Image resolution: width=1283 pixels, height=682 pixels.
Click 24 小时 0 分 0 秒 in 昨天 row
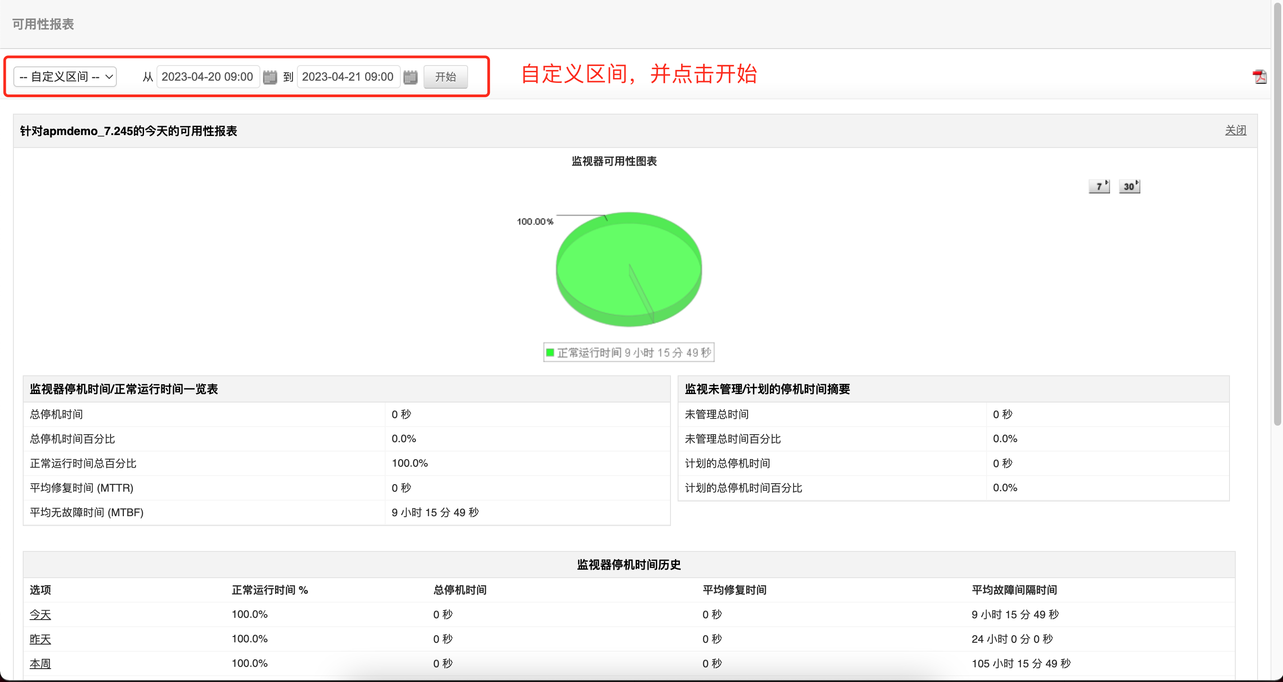pos(1012,639)
